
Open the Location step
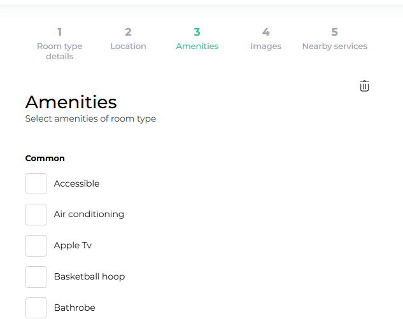pos(128,46)
